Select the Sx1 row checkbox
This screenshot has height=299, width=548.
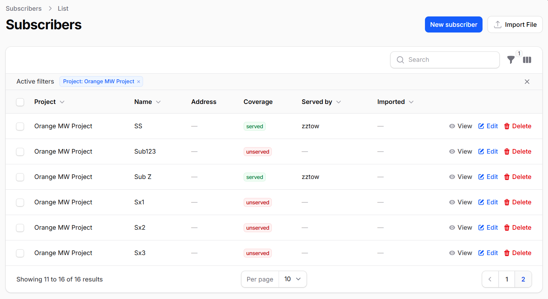point(20,203)
